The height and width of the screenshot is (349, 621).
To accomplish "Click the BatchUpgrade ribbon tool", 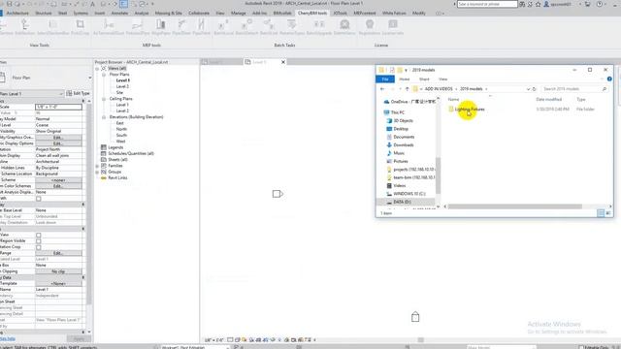I will click(319, 27).
